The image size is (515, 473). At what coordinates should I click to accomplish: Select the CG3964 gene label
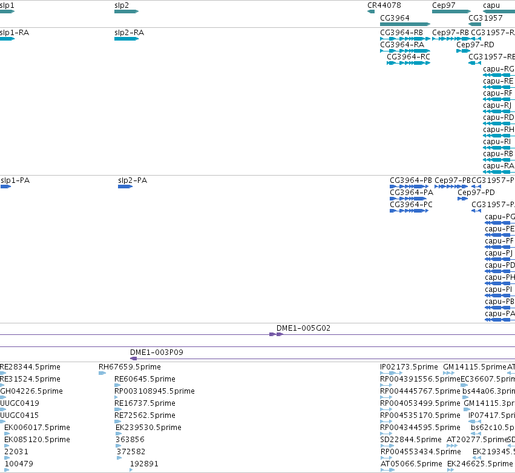click(395, 18)
